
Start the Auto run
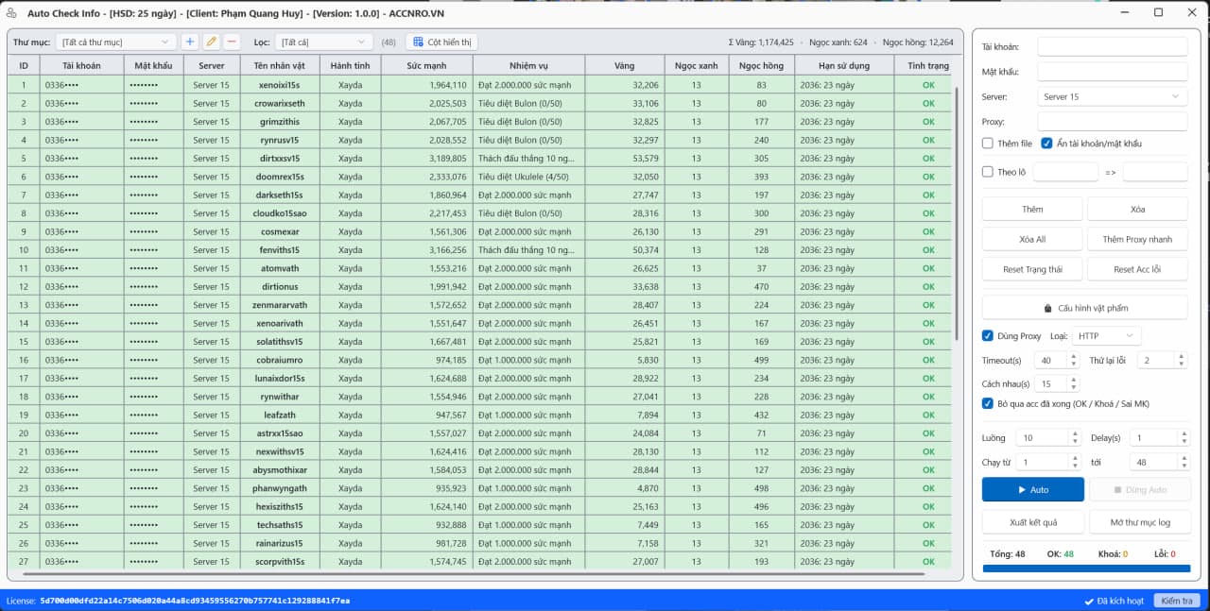click(1033, 490)
